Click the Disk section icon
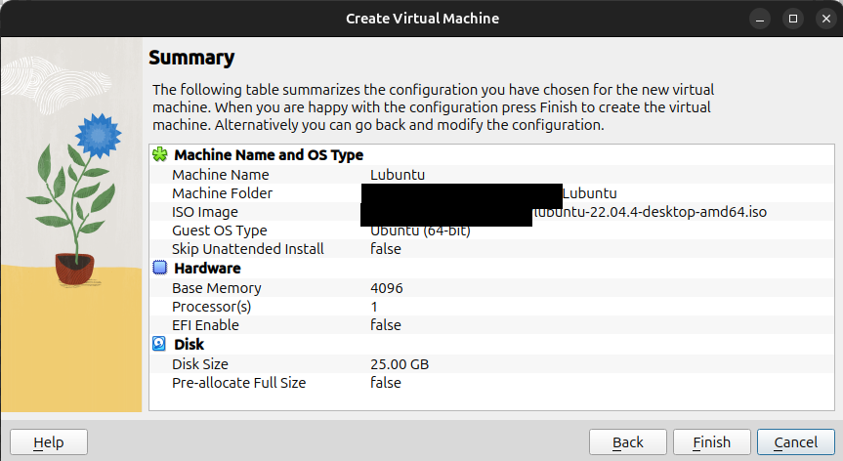Image resolution: width=843 pixels, height=461 pixels. pos(160,345)
